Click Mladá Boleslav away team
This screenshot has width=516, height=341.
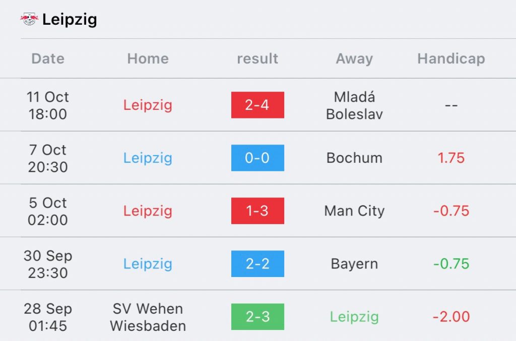click(x=354, y=106)
